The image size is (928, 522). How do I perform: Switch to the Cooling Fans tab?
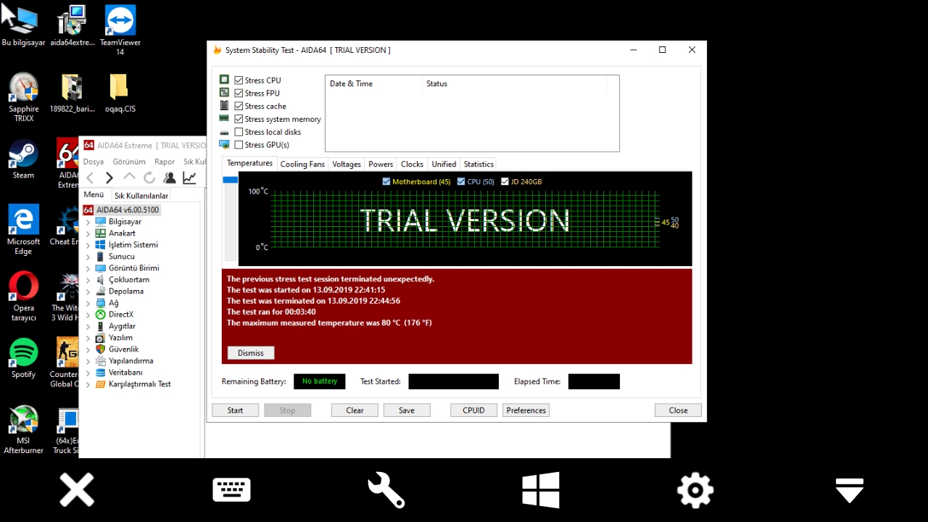[x=302, y=165]
